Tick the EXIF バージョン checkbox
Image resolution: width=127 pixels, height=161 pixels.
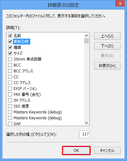(10, 89)
